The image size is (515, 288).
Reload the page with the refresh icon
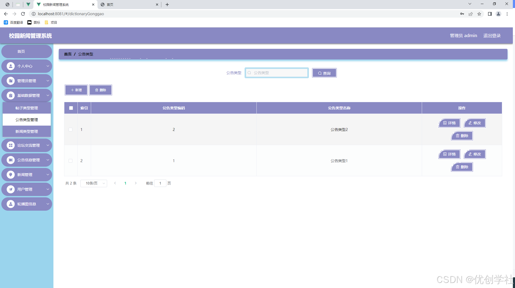pos(23,14)
